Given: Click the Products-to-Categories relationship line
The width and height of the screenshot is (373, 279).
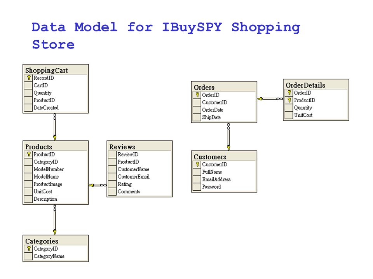Looking at the screenshot, I should coord(55,220).
